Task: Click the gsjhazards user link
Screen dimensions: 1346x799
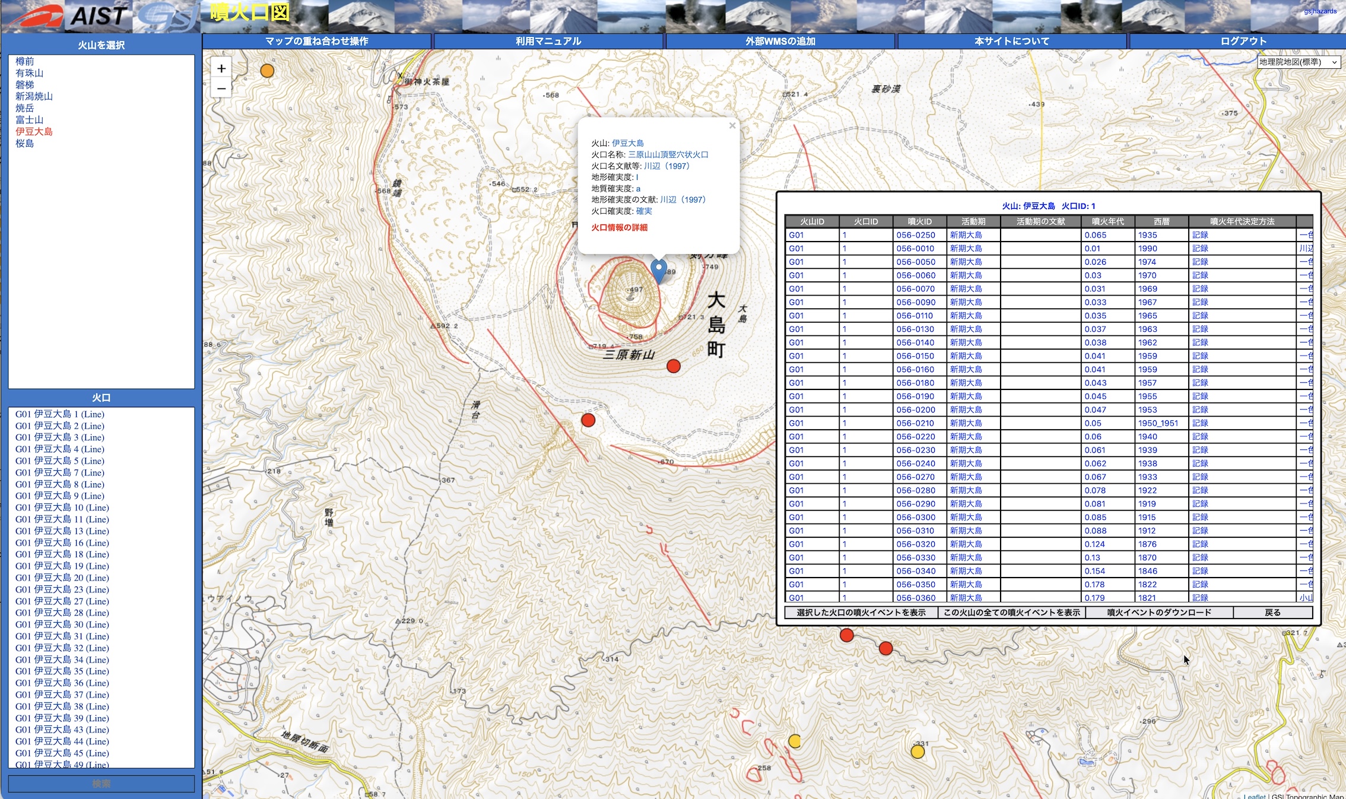Action: point(1320,11)
